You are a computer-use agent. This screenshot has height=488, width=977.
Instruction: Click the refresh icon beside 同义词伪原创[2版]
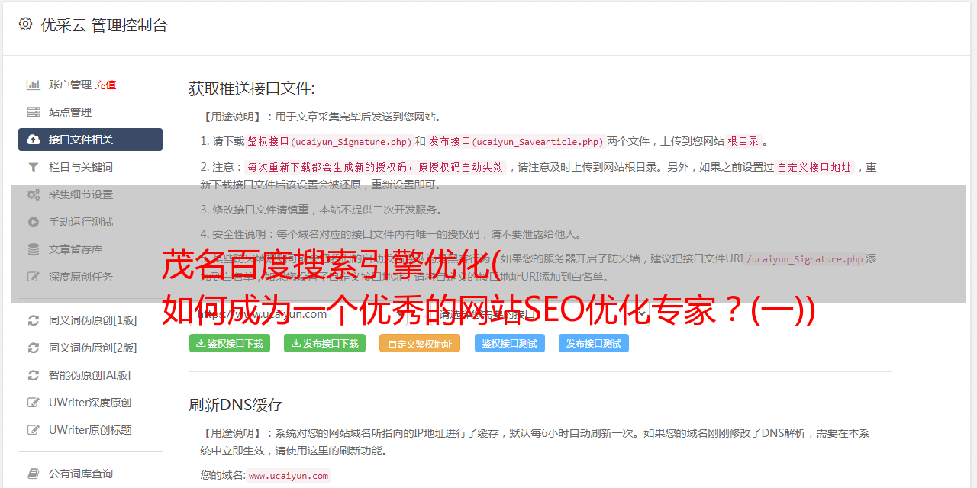(34, 348)
